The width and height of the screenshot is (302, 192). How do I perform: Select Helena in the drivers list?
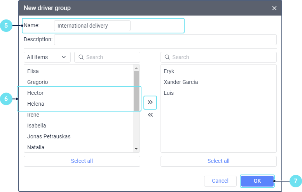click(36, 104)
